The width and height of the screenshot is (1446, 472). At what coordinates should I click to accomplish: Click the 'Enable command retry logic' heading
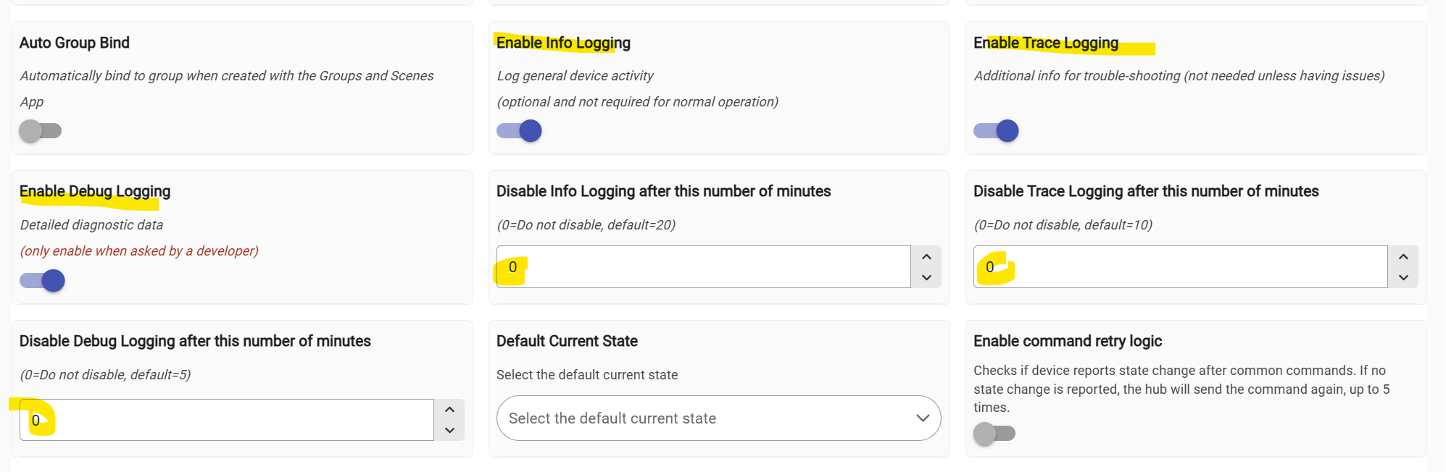pos(1067,341)
